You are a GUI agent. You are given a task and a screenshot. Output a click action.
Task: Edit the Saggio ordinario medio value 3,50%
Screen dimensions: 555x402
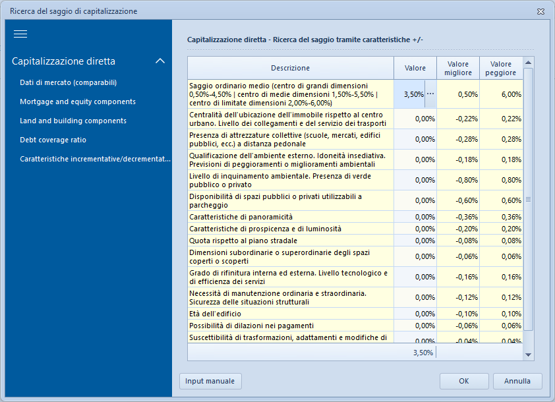tap(409, 94)
